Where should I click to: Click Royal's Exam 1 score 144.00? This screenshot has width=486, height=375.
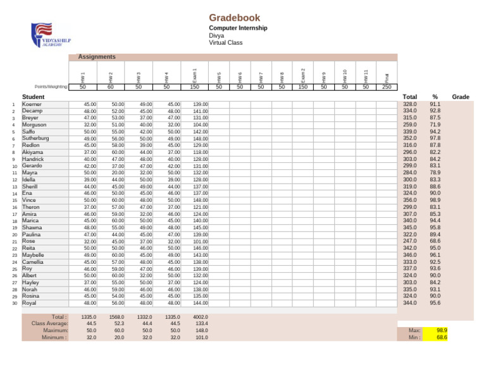click(x=200, y=303)
